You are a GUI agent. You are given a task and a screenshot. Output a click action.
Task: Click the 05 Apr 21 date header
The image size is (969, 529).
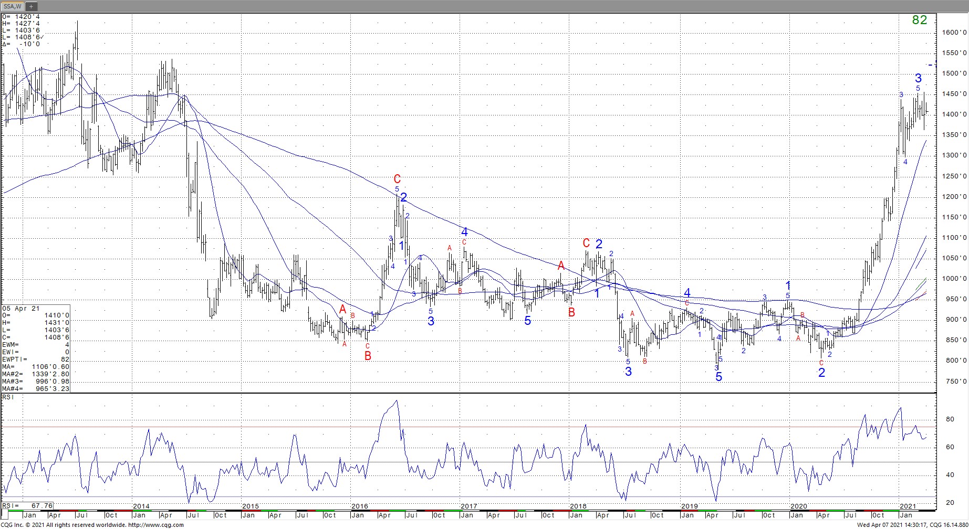tap(21, 309)
